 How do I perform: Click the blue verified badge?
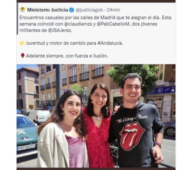pos(72,10)
